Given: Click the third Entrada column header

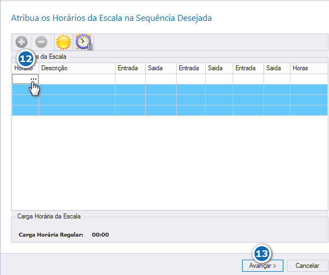Looking at the screenshot, I should pos(248,68).
